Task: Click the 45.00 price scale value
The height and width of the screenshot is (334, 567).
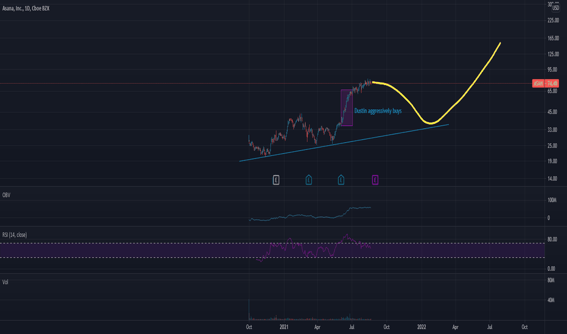Action: coord(552,112)
